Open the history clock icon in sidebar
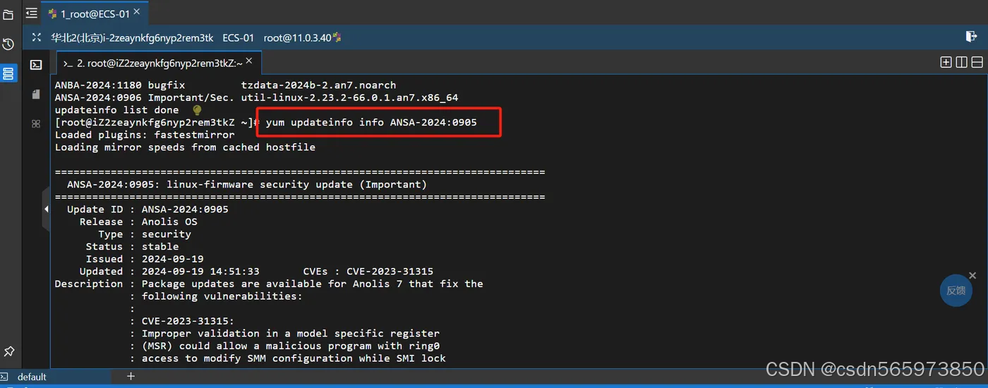Viewport: 988px width, 388px height. [8, 44]
